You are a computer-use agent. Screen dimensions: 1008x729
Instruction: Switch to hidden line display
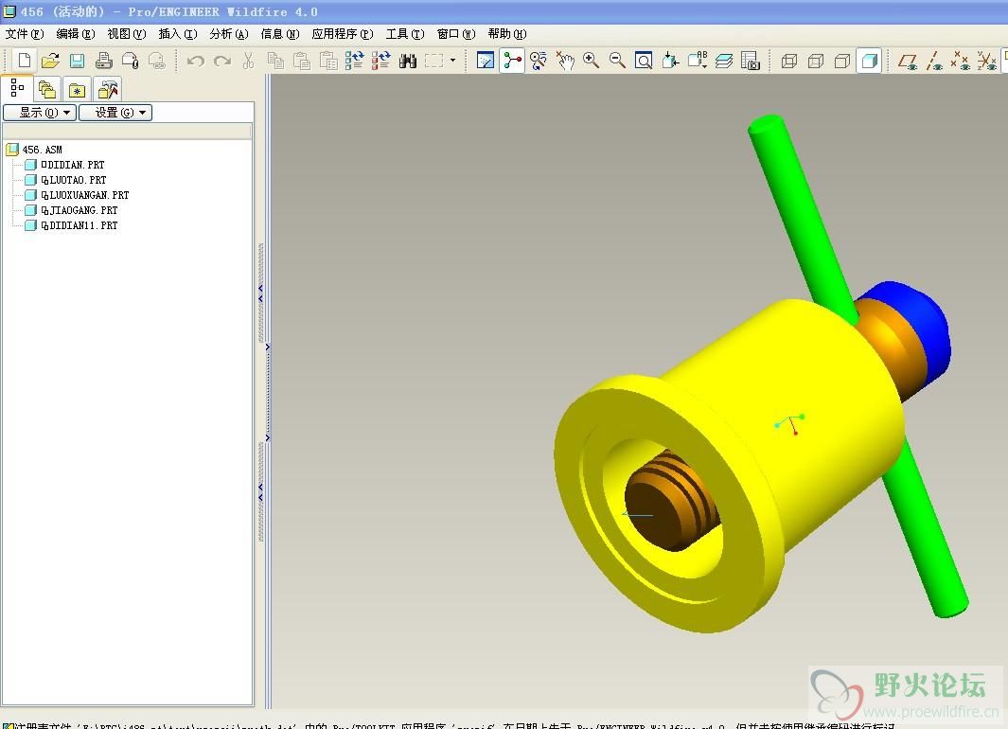[816, 61]
